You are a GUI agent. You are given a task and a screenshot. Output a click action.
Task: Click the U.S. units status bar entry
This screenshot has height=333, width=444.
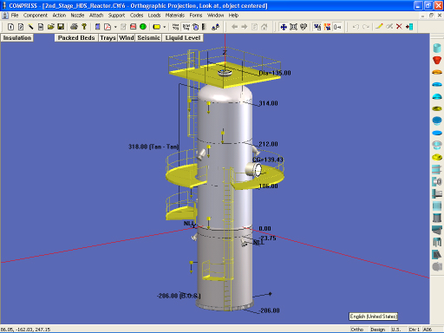[x=396, y=330]
